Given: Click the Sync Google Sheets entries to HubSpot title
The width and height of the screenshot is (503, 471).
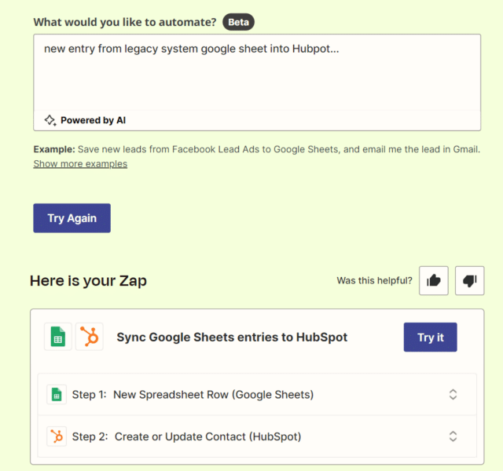Looking at the screenshot, I should click(x=232, y=337).
